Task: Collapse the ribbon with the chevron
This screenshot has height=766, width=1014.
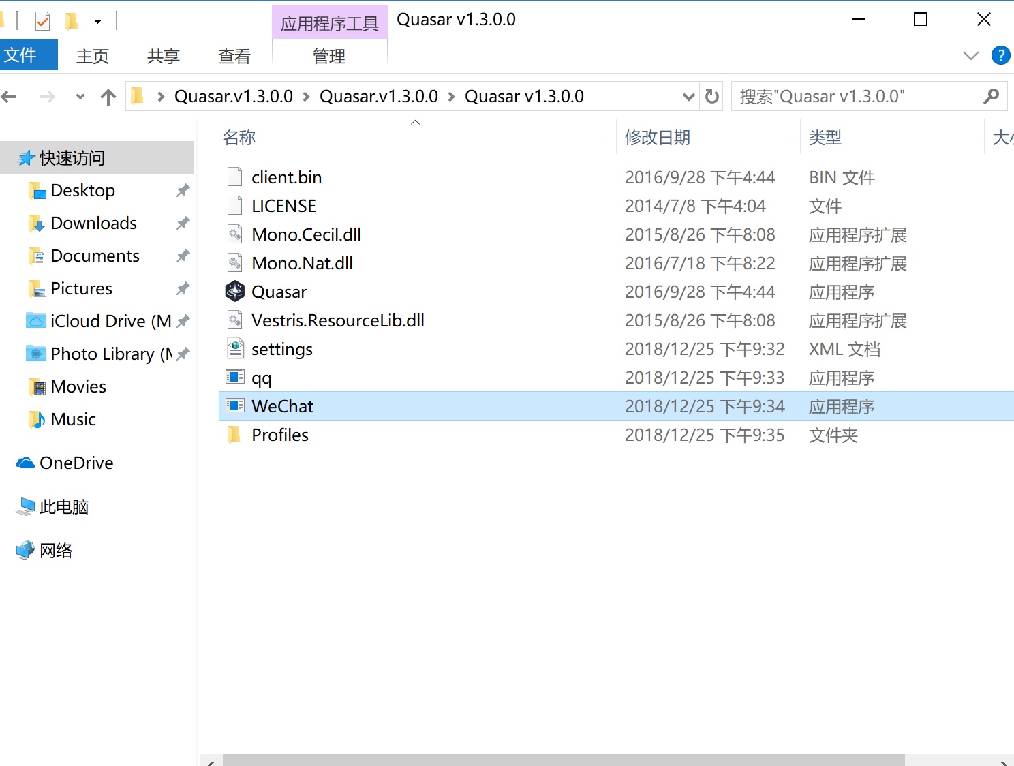Action: 970,55
